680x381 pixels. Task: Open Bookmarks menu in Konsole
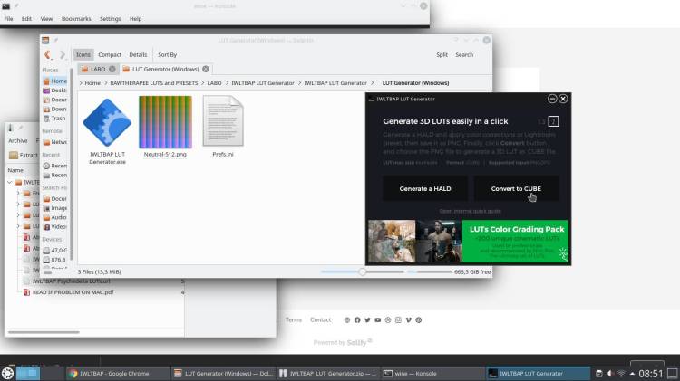(76, 19)
